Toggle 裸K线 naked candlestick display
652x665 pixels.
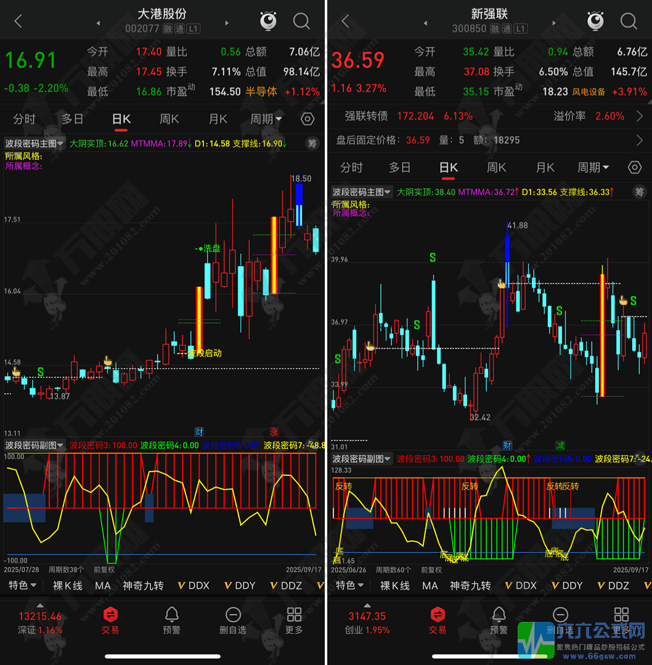pyautogui.click(x=67, y=586)
